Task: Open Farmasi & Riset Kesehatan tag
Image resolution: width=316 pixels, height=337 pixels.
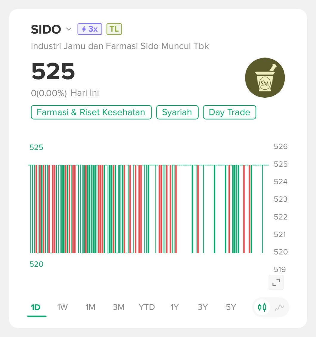Action: click(91, 112)
